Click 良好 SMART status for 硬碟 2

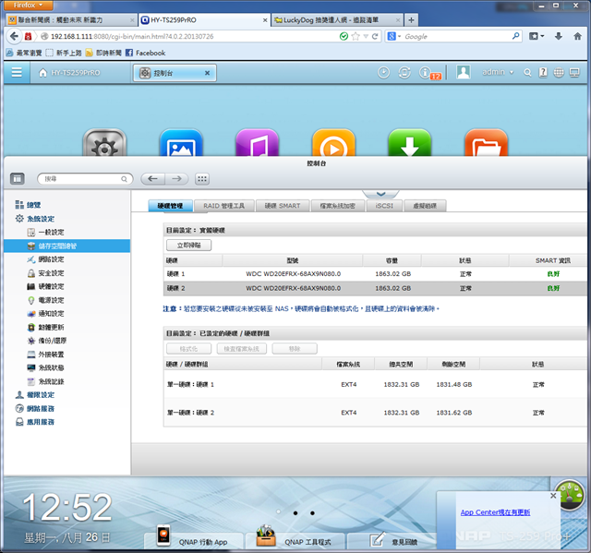[x=553, y=288]
